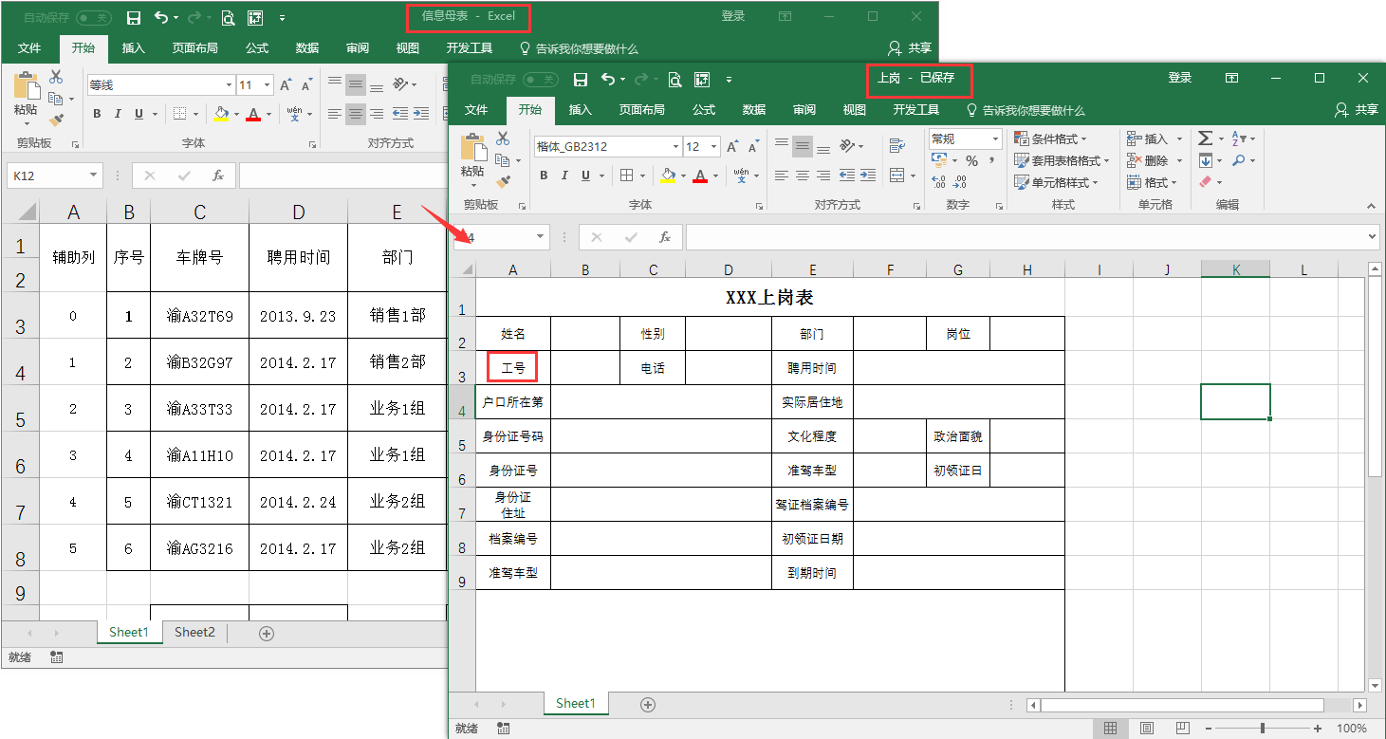The height and width of the screenshot is (739, 1386).
Task: Click the Sort and Filter A-Z icon
Action: pyautogui.click(x=1238, y=139)
